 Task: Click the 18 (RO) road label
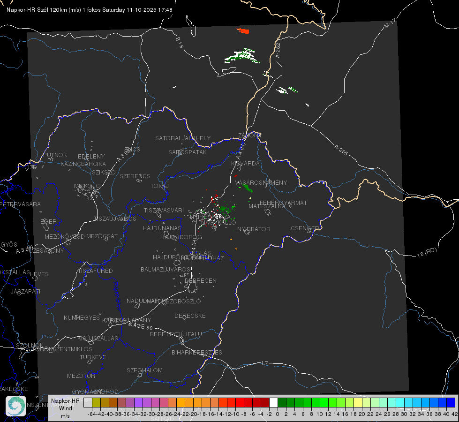[427, 252]
